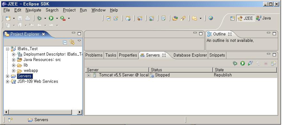This screenshot has width=282, height=125.
Task: Switch to the J2EE perspective
Action: [x=246, y=18]
